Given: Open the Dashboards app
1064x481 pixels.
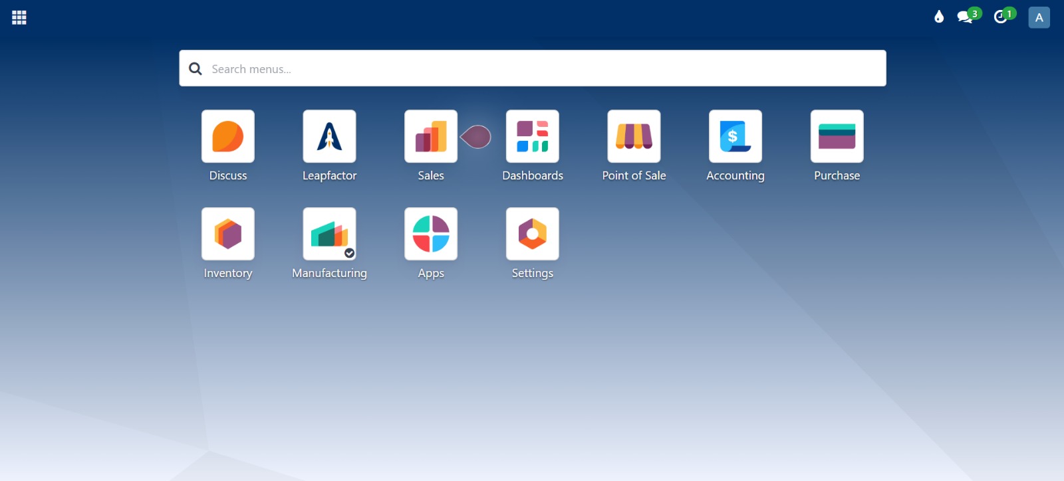Looking at the screenshot, I should [x=533, y=136].
